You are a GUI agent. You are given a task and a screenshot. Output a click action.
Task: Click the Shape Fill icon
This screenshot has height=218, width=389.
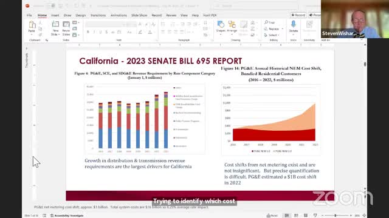pos(253,23)
